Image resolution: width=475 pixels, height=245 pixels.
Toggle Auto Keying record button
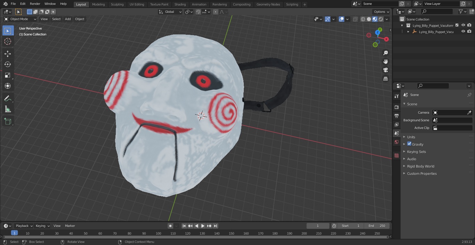click(x=170, y=226)
